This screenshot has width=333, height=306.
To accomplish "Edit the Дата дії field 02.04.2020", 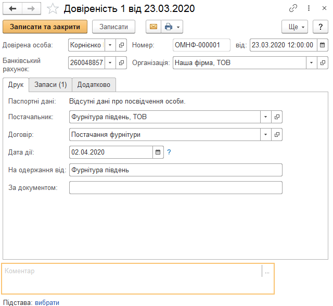I will coord(111,152).
